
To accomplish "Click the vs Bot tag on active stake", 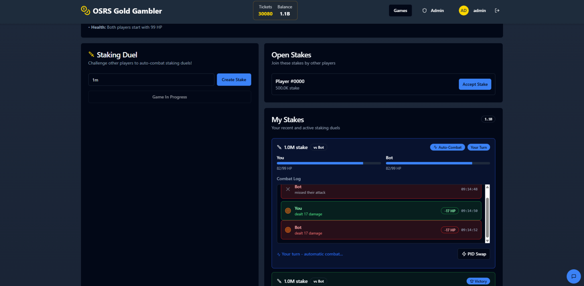I will click(x=318, y=147).
